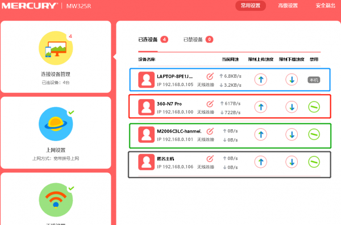Block the 匿名主机 device
Viewport: 341px width, 225px height.
(x=314, y=162)
